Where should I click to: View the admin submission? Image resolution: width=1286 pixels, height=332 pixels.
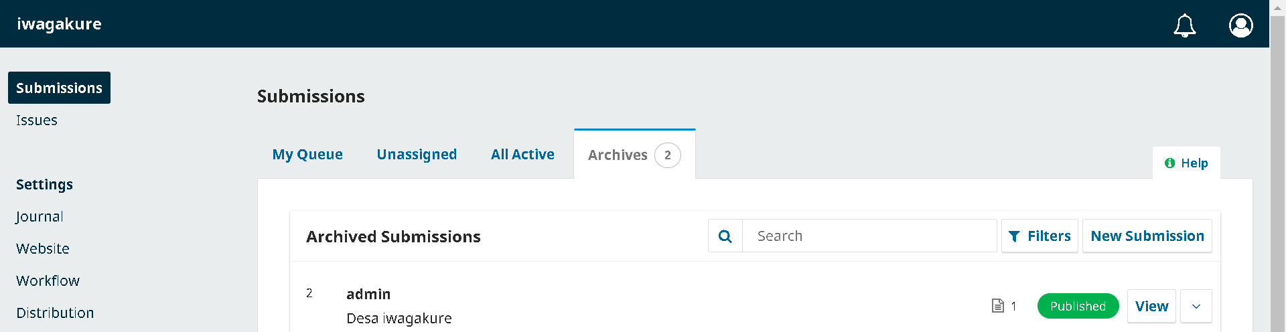tap(1151, 307)
